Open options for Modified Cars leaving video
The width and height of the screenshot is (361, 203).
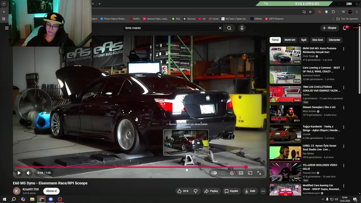(x=344, y=186)
